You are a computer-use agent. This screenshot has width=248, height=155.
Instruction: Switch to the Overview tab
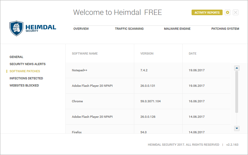pyautogui.click(x=81, y=29)
